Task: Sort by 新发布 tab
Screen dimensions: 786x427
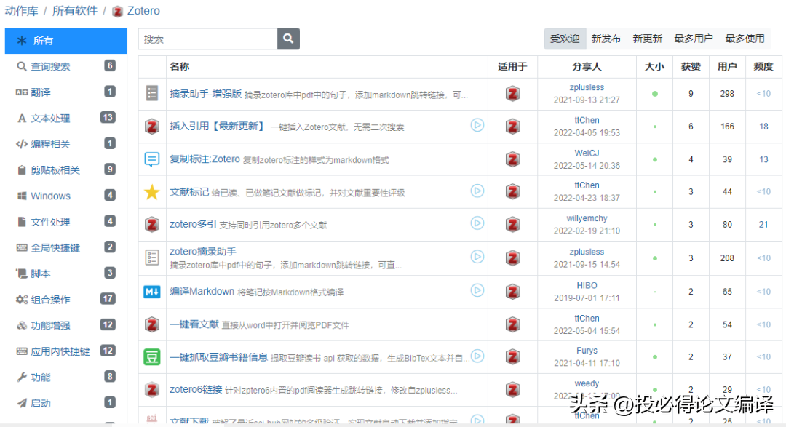Action: 606,39
